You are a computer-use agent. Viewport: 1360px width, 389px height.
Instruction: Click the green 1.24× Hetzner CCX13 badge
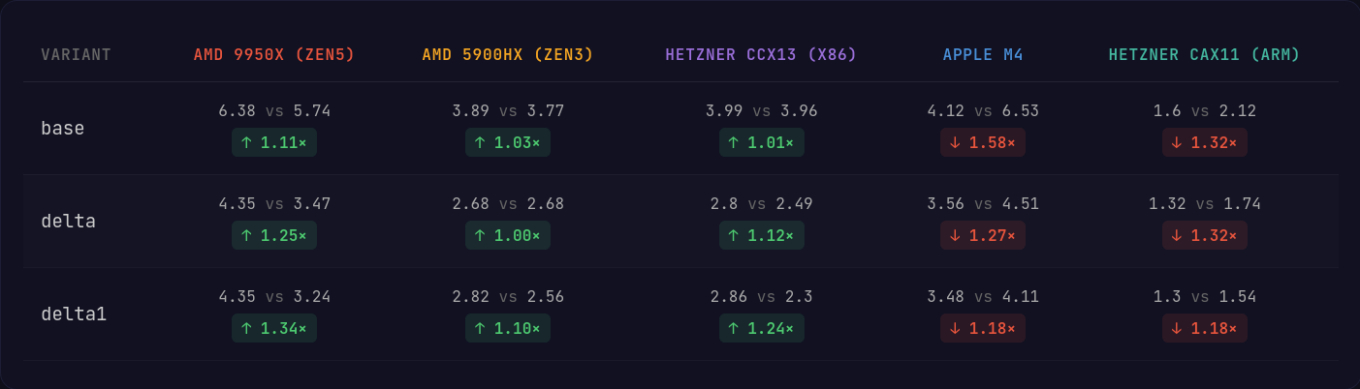[762, 329]
